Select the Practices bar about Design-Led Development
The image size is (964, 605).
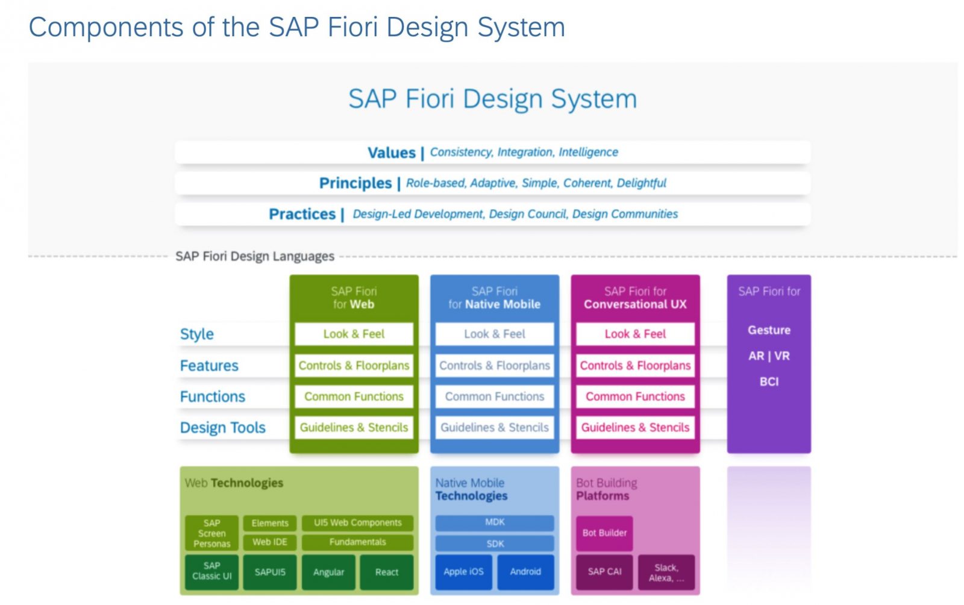click(492, 214)
